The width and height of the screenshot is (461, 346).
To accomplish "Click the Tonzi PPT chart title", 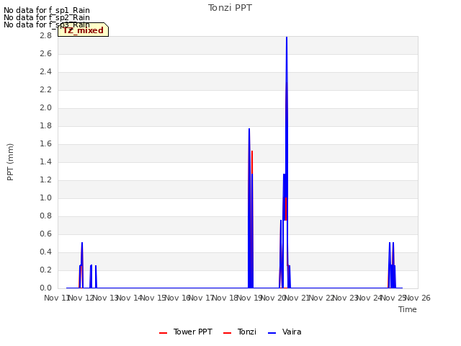I will coord(230,8).
